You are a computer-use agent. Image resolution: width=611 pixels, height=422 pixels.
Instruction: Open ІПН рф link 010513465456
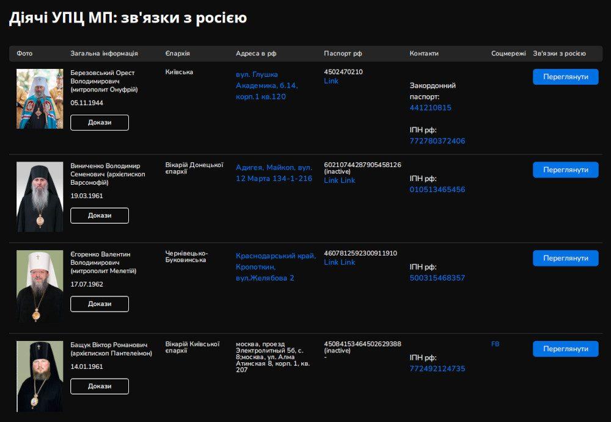(437, 190)
